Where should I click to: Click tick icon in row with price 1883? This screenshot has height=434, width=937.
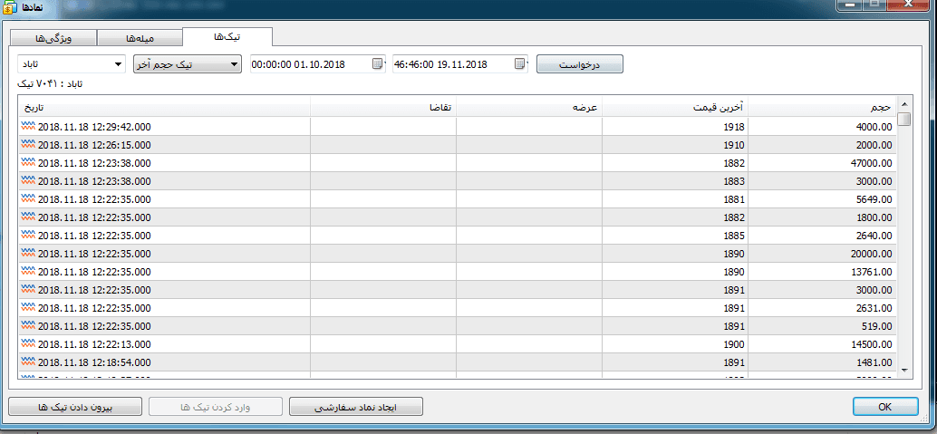tap(28, 181)
